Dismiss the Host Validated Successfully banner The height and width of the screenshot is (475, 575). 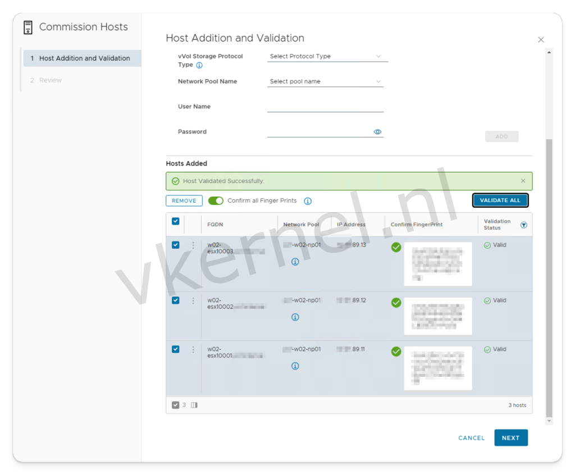pos(523,181)
